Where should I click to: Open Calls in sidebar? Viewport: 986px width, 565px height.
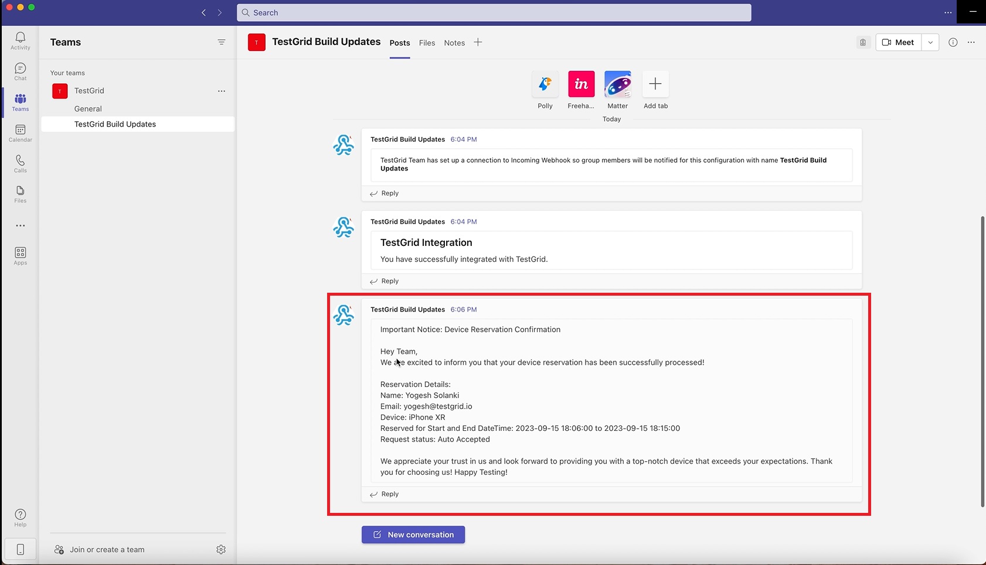[x=20, y=164]
